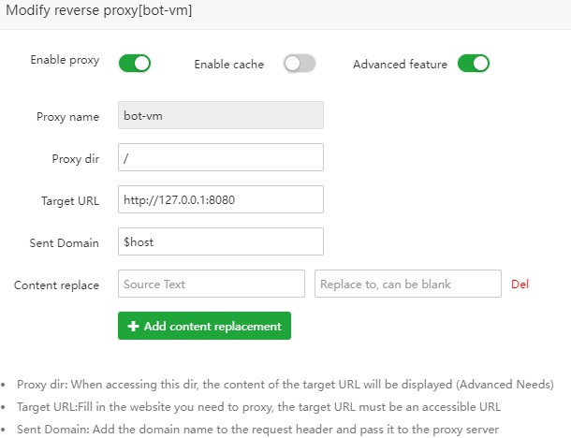This screenshot has height=438, width=571.
Task: Click the Sent Domain help note
Action: coord(257,430)
